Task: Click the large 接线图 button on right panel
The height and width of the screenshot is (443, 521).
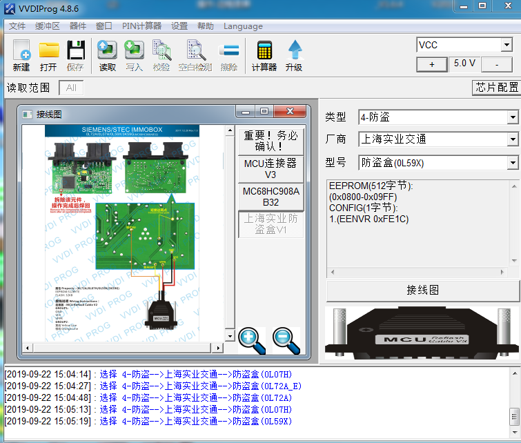Action: (x=422, y=291)
